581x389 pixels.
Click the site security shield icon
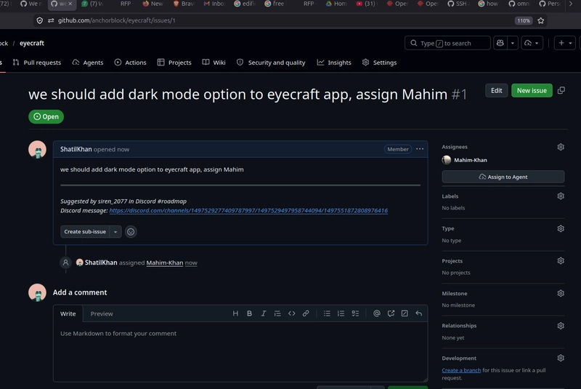(40, 20)
